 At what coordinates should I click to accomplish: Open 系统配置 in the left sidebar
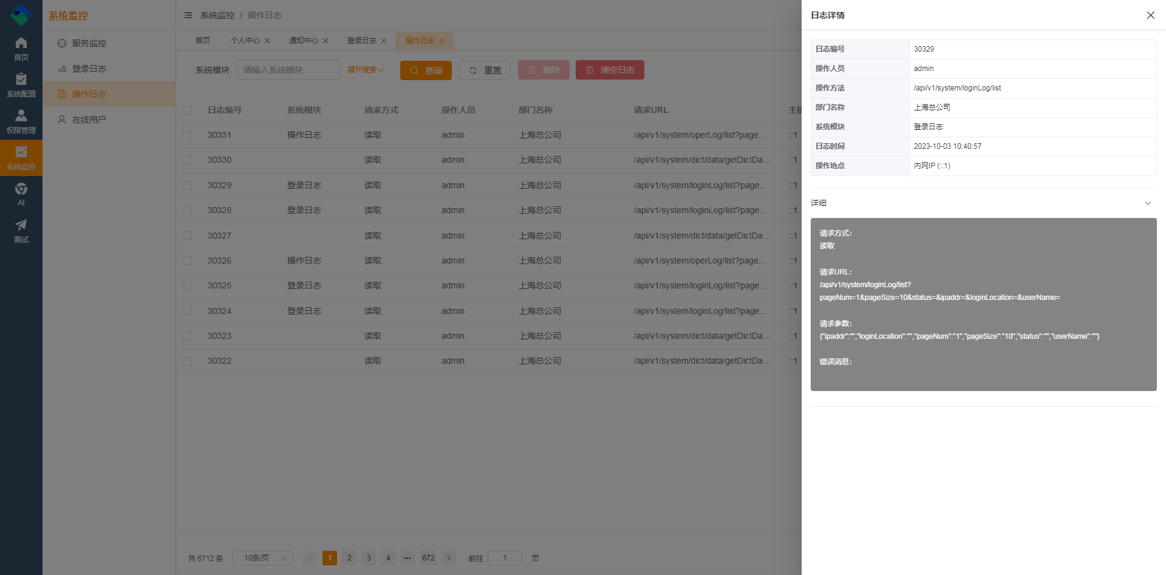pos(21,85)
